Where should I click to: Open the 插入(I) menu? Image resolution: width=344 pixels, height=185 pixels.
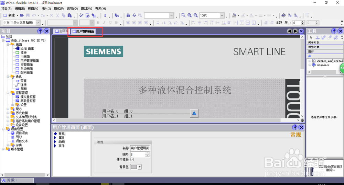46,9
